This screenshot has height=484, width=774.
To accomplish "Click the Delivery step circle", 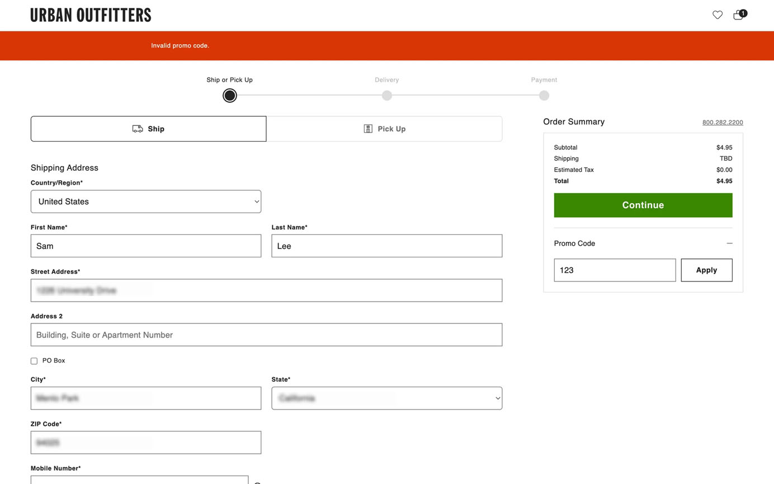I will [386, 95].
